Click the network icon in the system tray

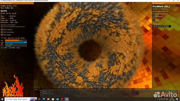(x=162, y=99)
